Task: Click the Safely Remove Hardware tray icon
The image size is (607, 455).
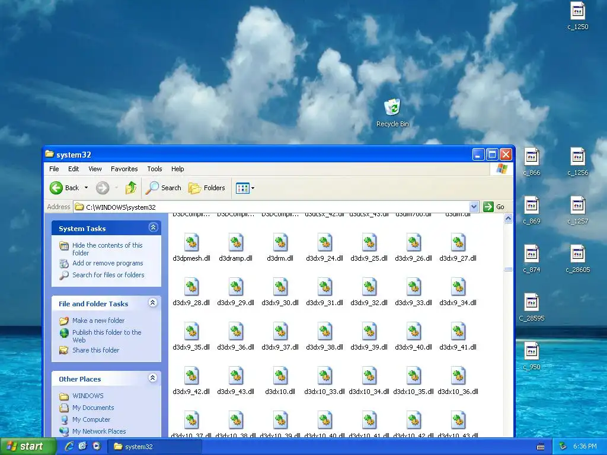Action: coord(563,447)
